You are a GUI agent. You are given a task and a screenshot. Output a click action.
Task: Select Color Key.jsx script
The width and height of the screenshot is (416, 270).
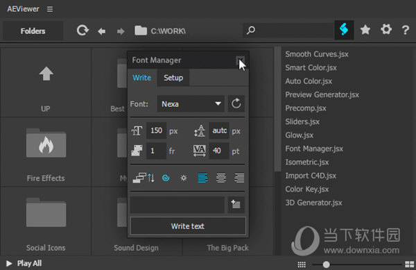(307, 189)
